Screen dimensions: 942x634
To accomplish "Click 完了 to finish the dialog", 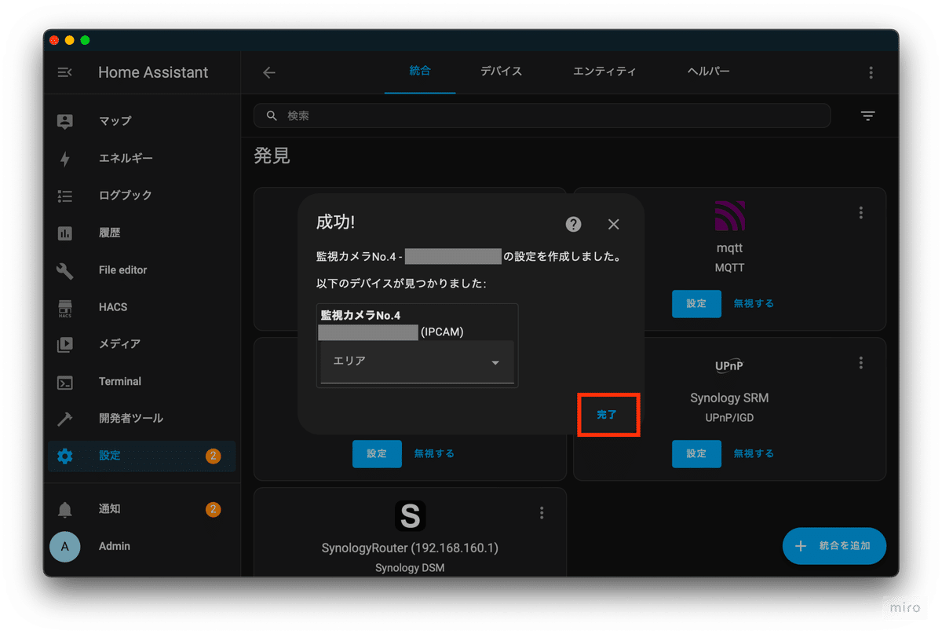I will click(x=607, y=415).
